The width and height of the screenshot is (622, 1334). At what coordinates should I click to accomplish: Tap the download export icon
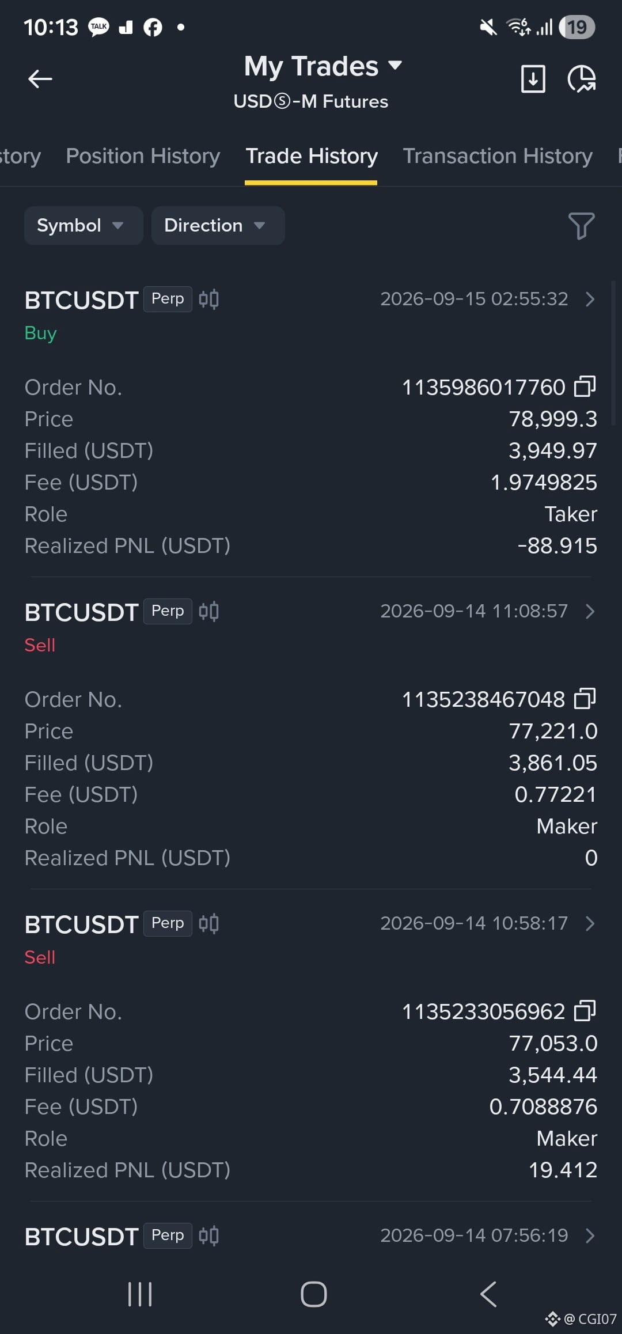pos(533,79)
